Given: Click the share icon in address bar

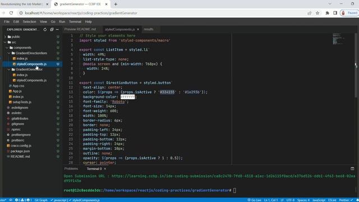Looking at the screenshot, I should [x=310, y=13].
